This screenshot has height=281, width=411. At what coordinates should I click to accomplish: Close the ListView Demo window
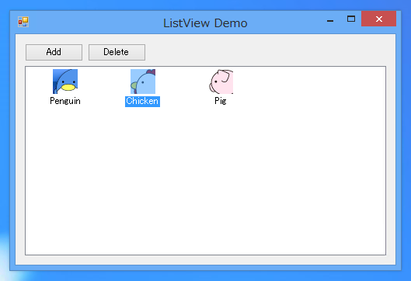tap(379, 19)
